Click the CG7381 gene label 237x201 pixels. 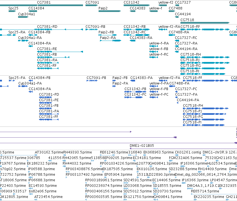[44, 3]
